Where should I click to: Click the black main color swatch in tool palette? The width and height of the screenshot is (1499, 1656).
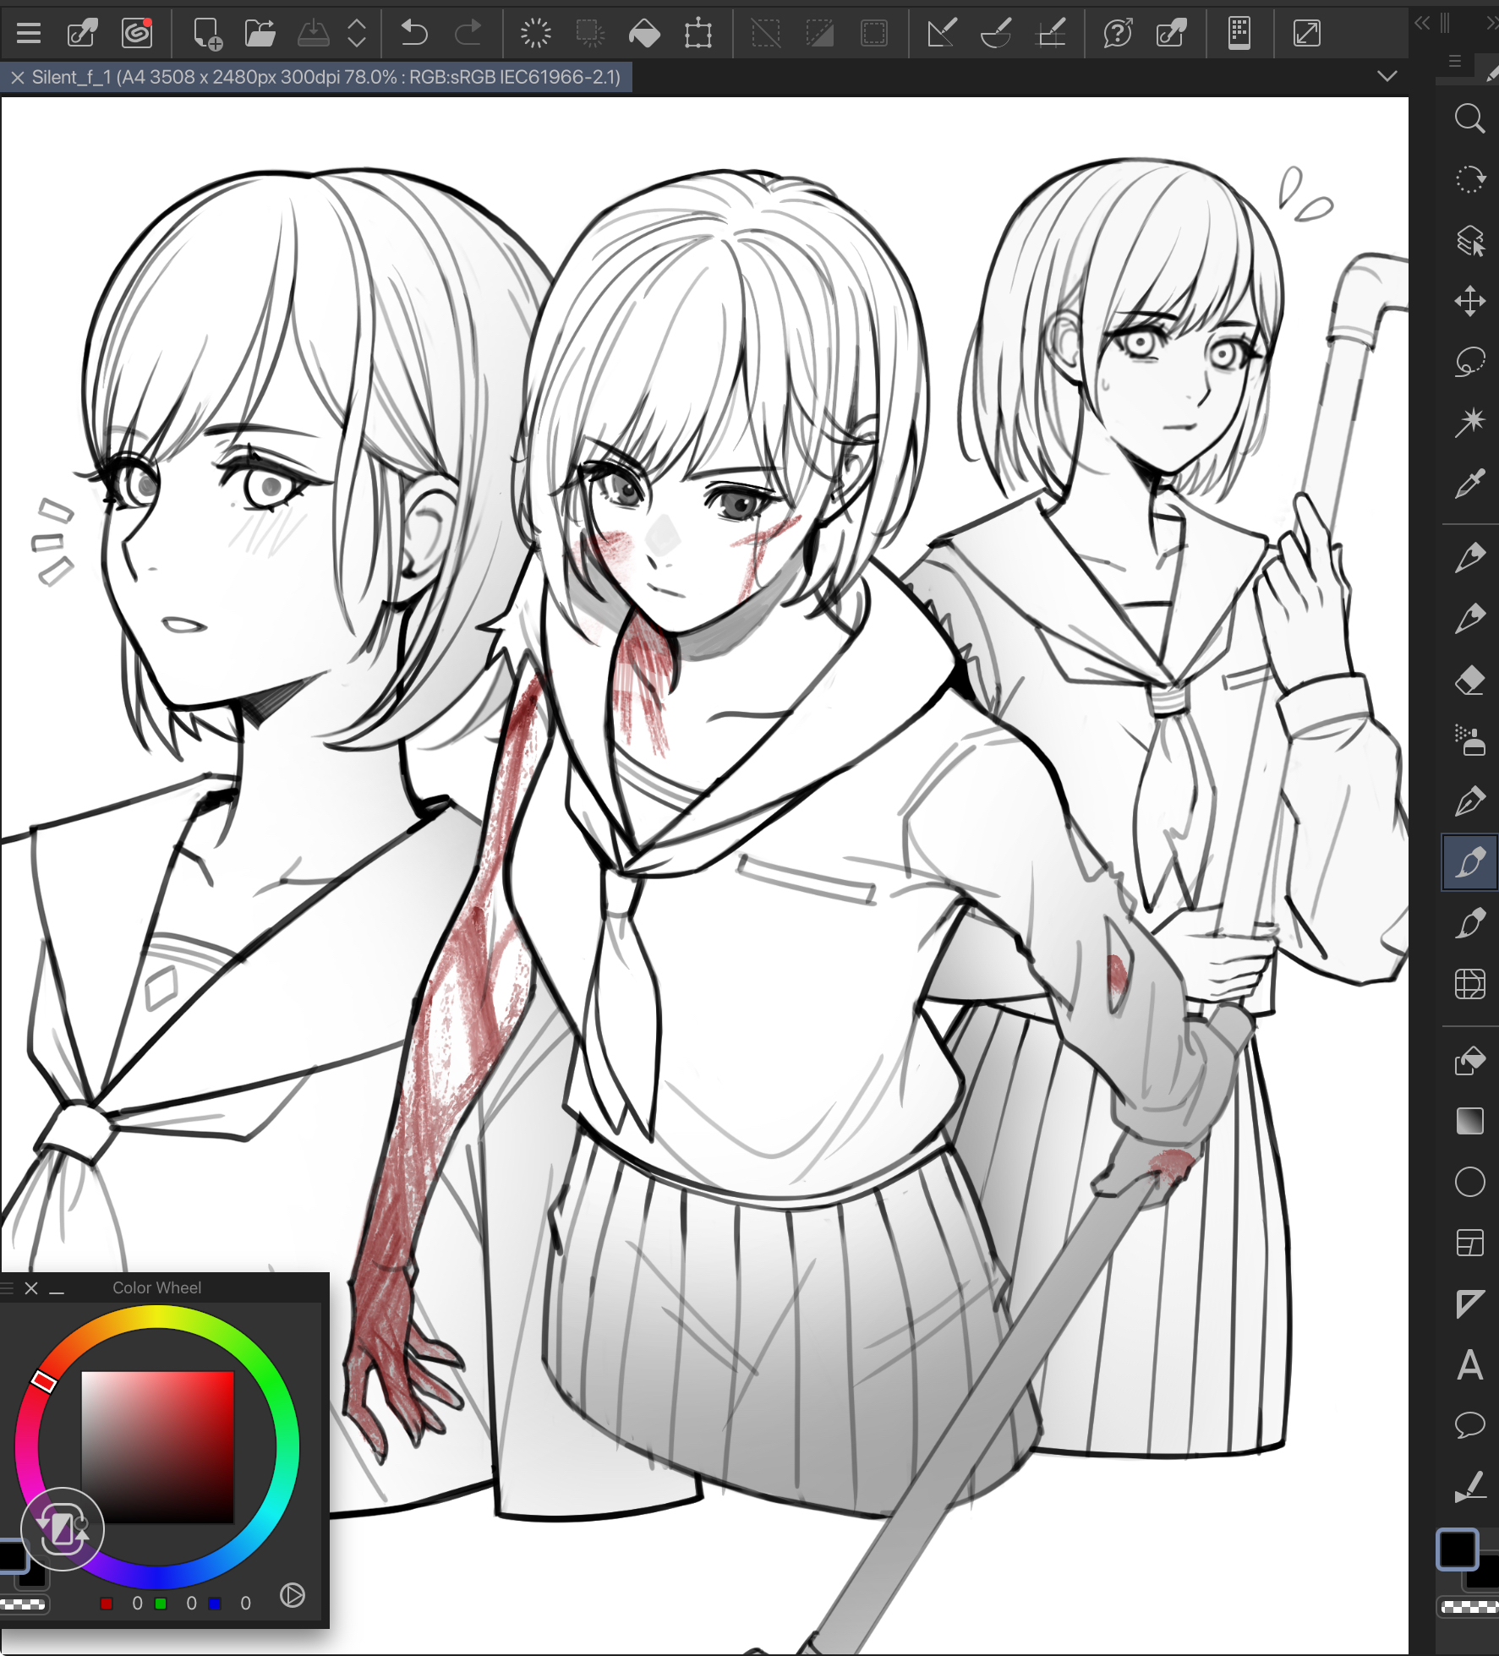(1457, 1549)
